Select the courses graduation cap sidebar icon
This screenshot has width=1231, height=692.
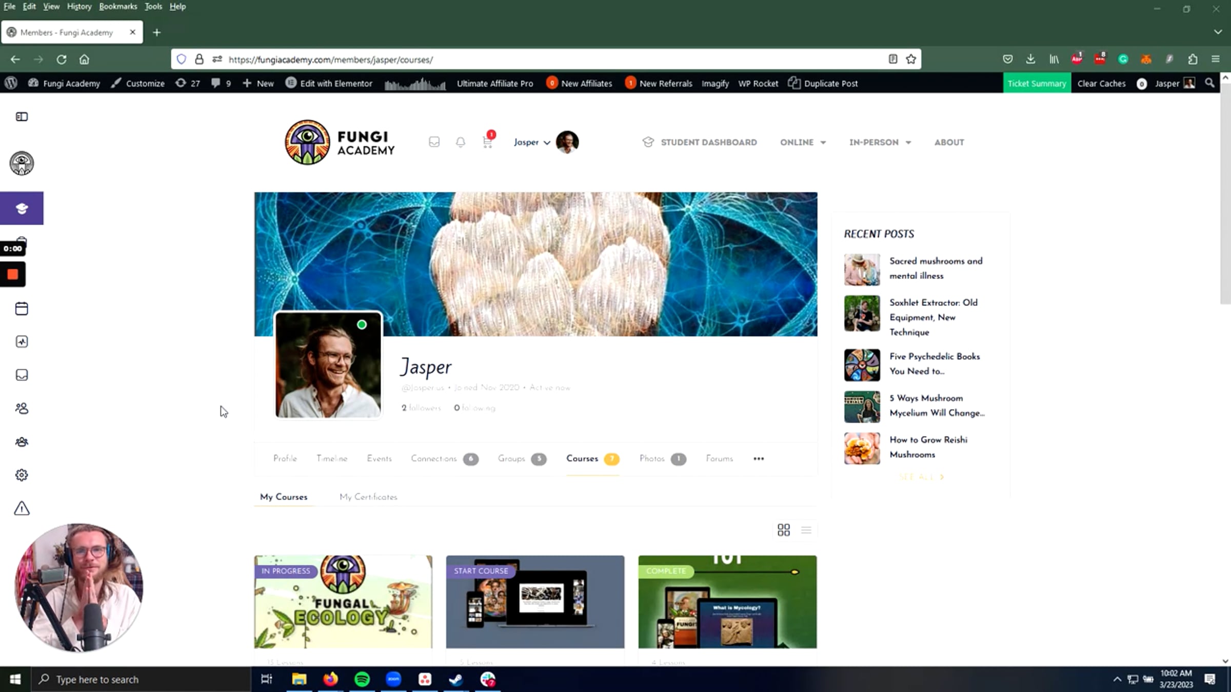pos(22,208)
